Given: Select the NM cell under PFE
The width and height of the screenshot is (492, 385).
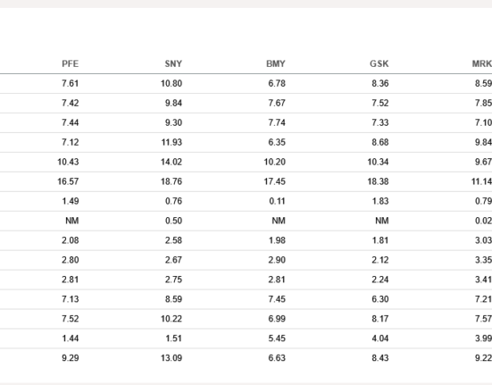Looking at the screenshot, I should (71, 221).
